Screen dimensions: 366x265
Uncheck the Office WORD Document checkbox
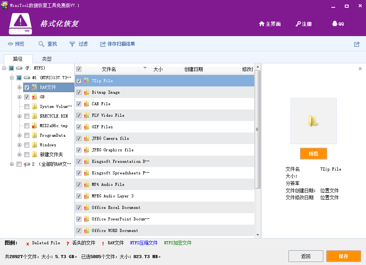coord(79,230)
